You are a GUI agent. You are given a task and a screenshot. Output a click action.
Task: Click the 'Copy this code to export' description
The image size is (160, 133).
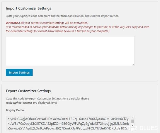(x=47, y=99)
